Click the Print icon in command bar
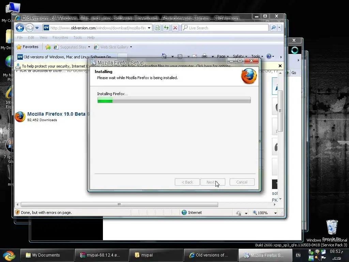This screenshot has height=262, width=349. click(204, 56)
